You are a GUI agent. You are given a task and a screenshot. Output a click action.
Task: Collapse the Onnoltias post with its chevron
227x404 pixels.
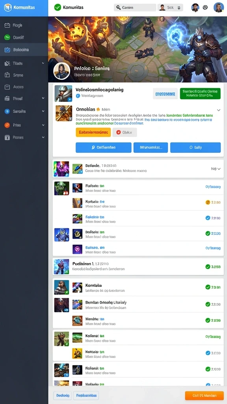[x=218, y=110]
